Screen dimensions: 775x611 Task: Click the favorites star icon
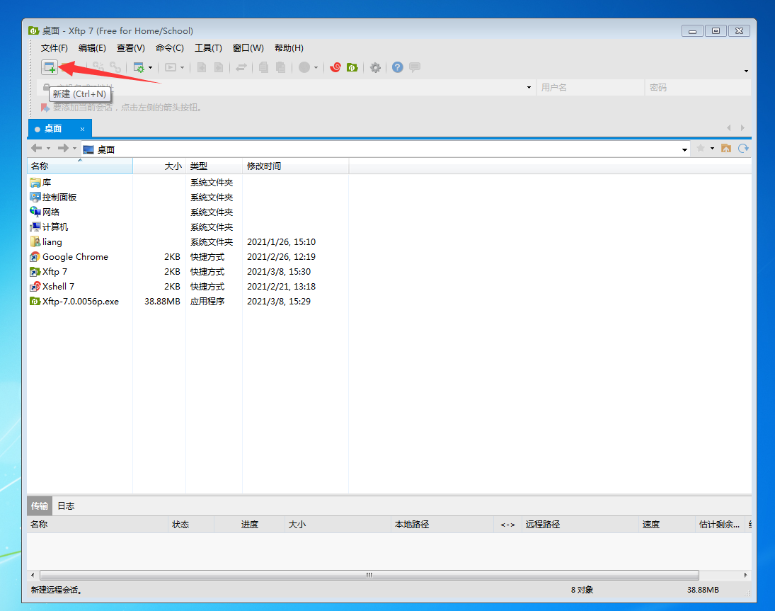(701, 148)
